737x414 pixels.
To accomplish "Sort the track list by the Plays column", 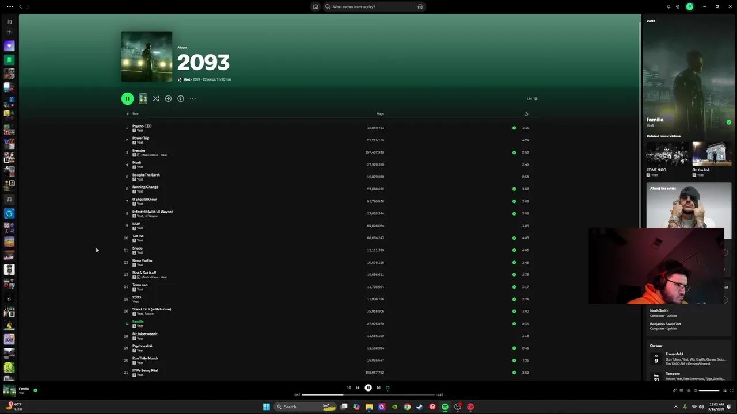I will coord(380,114).
